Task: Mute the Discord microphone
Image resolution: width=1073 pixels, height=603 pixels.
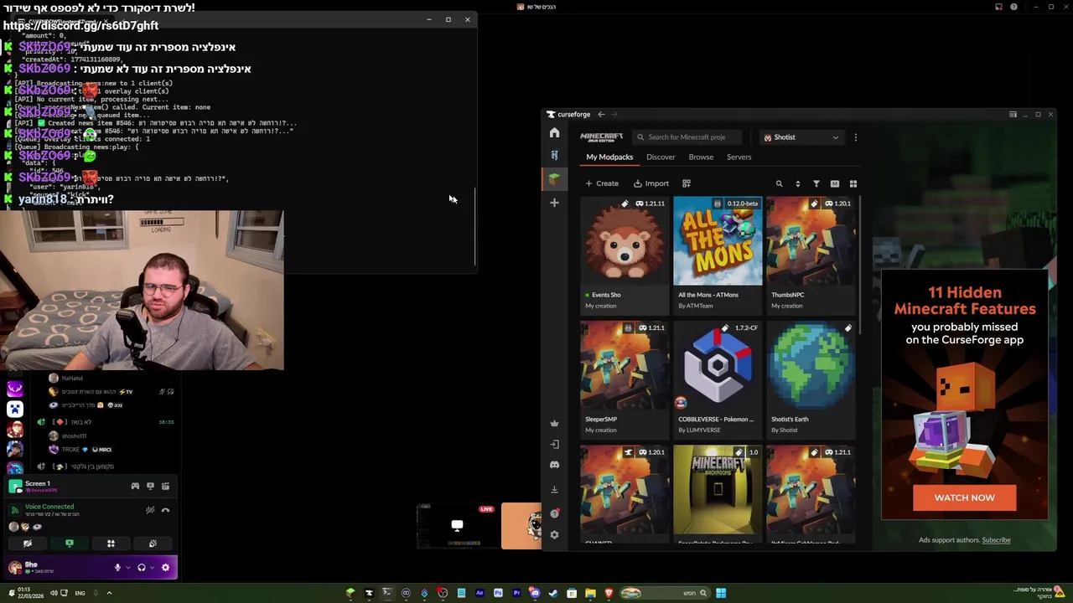Action: 117,568
